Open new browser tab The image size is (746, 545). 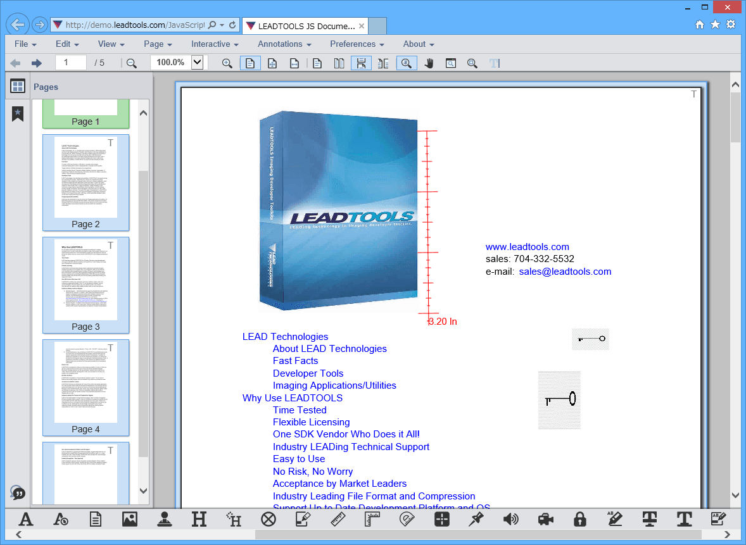coord(377,26)
